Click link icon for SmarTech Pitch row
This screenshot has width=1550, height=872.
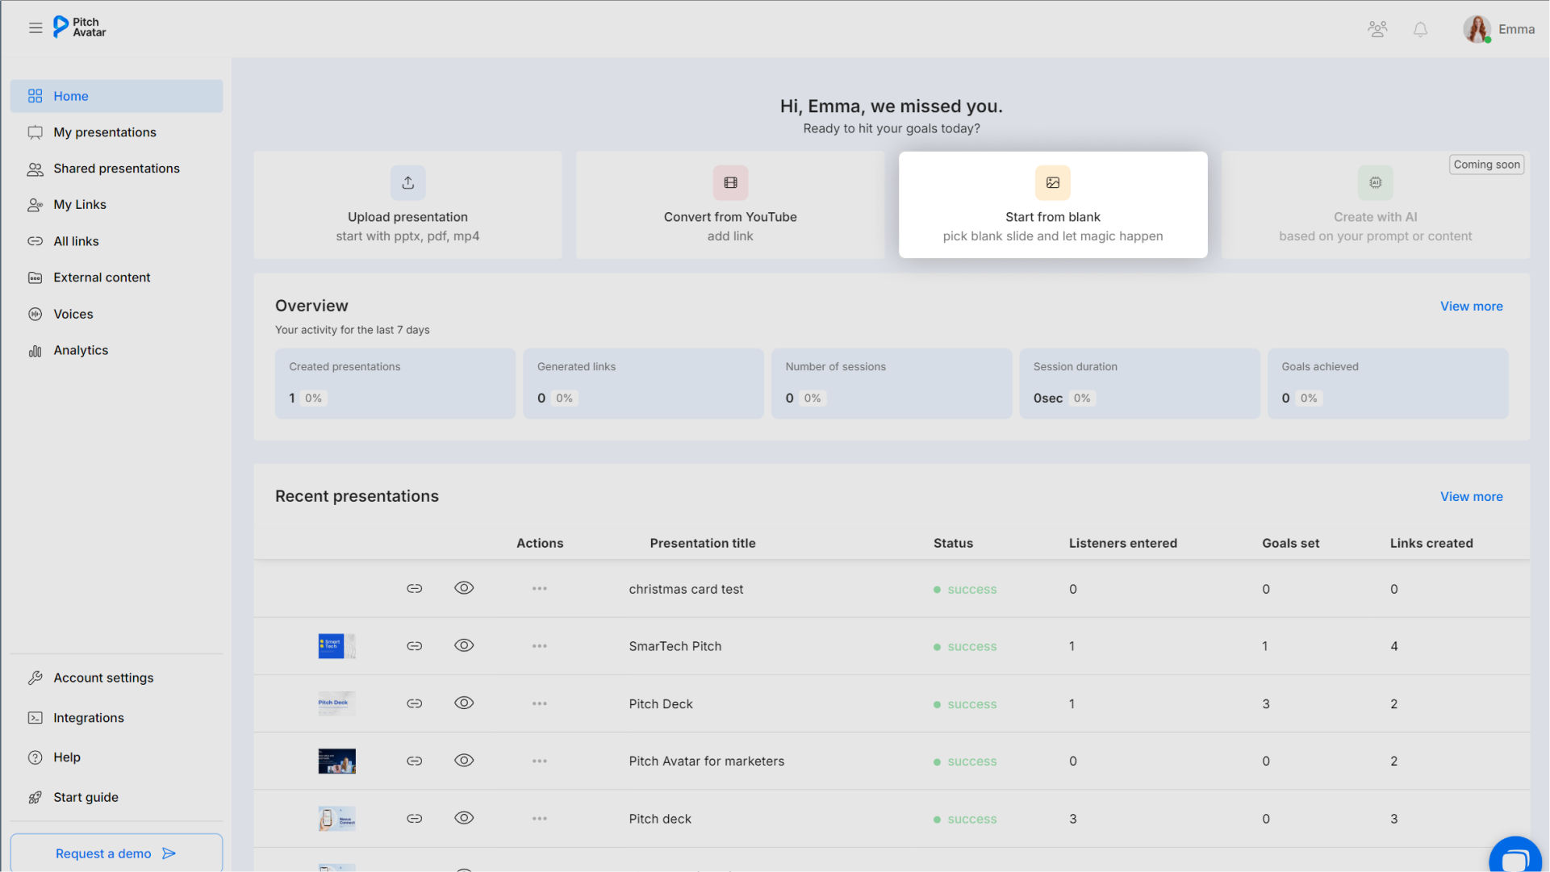point(414,646)
